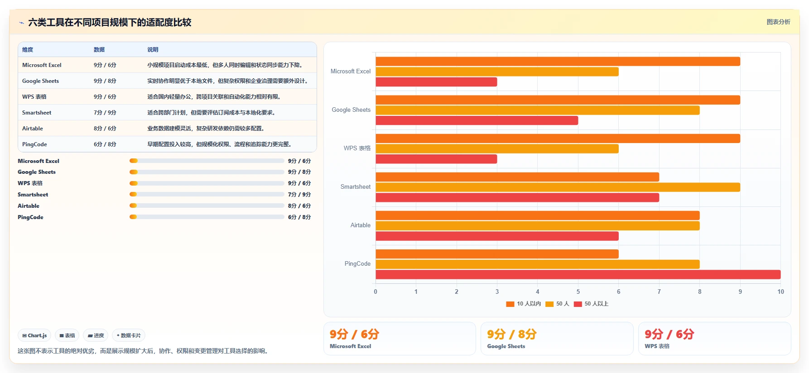
Task: Click description starting 业务数据建模灵活
Action: point(207,129)
